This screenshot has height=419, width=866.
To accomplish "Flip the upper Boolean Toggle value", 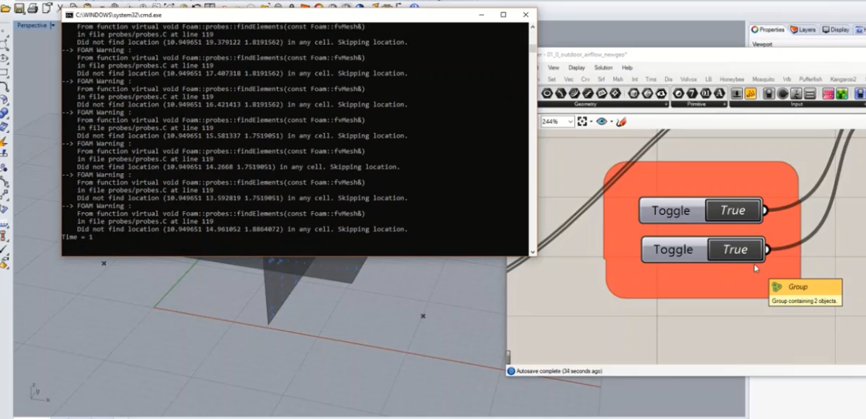I will click(733, 210).
